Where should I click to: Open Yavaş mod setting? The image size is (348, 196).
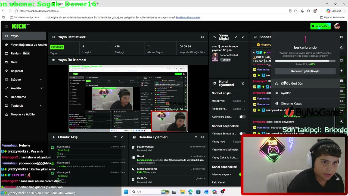pyautogui.click(x=226, y=142)
